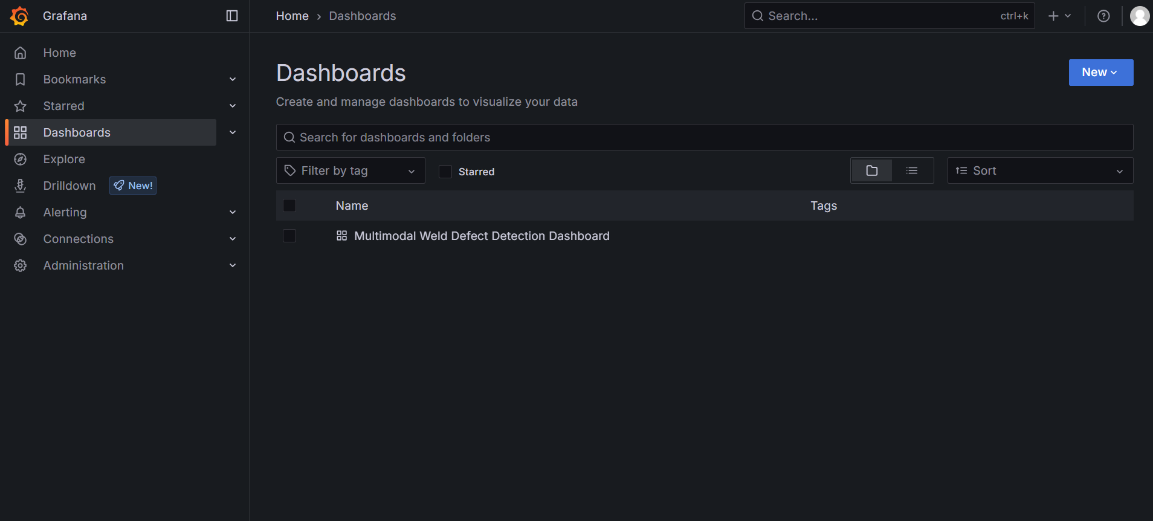Expand the Administration section

[83, 265]
